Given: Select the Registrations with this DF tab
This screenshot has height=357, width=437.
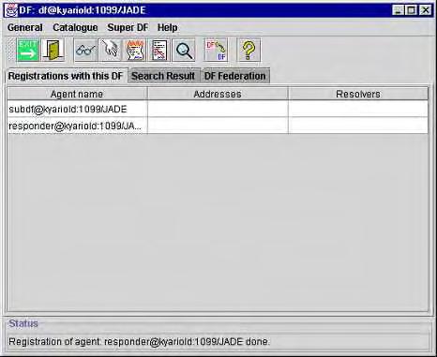Looking at the screenshot, I should coord(66,76).
